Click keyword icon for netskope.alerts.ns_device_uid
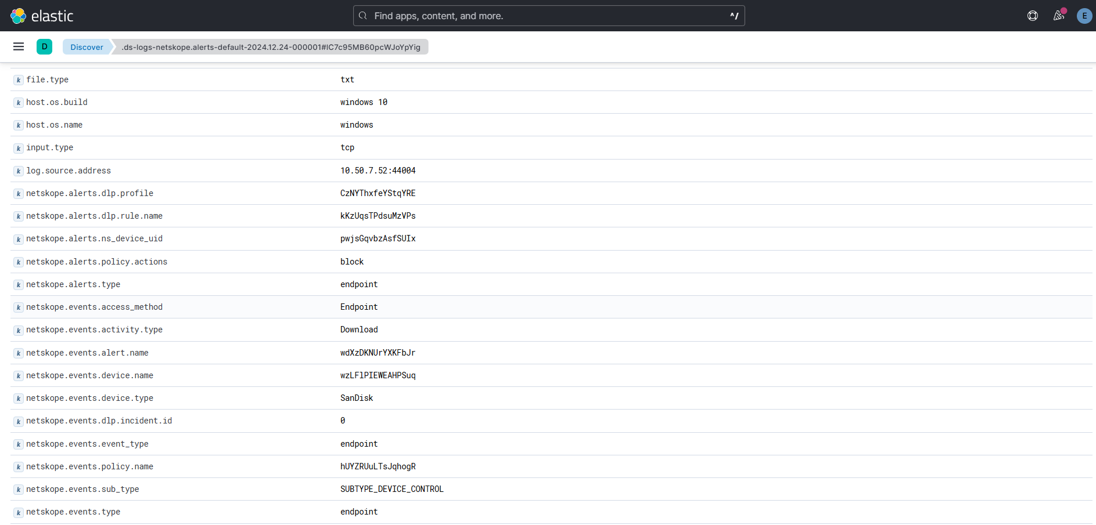The image size is (1096, 525). coord(19,239)
